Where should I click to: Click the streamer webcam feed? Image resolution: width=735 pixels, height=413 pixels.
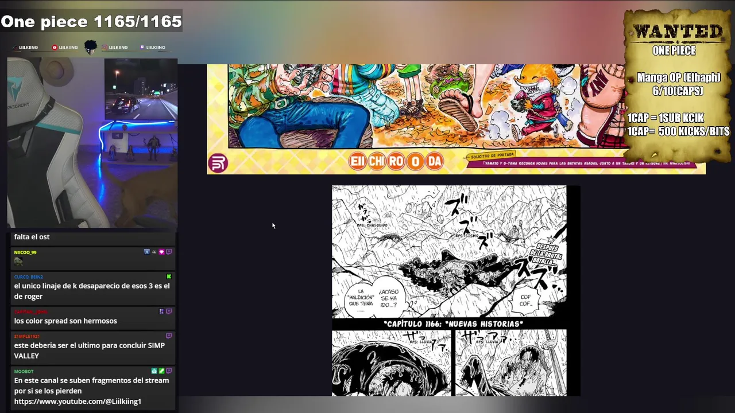(92, 143)
